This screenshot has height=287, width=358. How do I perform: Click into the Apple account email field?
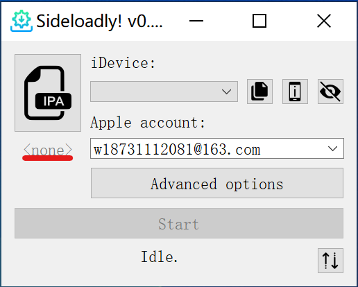coord(217,148)
